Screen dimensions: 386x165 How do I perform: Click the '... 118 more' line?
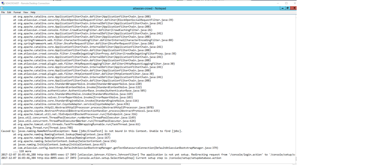(x=22, y=151)
